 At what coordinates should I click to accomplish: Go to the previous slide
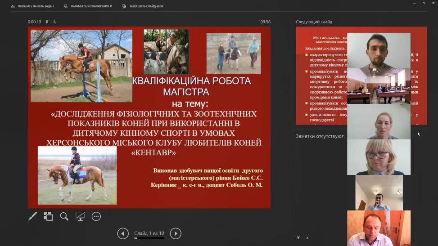point(123,233)
